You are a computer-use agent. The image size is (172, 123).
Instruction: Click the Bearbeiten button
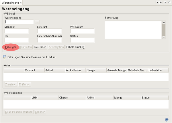[26, 47]
